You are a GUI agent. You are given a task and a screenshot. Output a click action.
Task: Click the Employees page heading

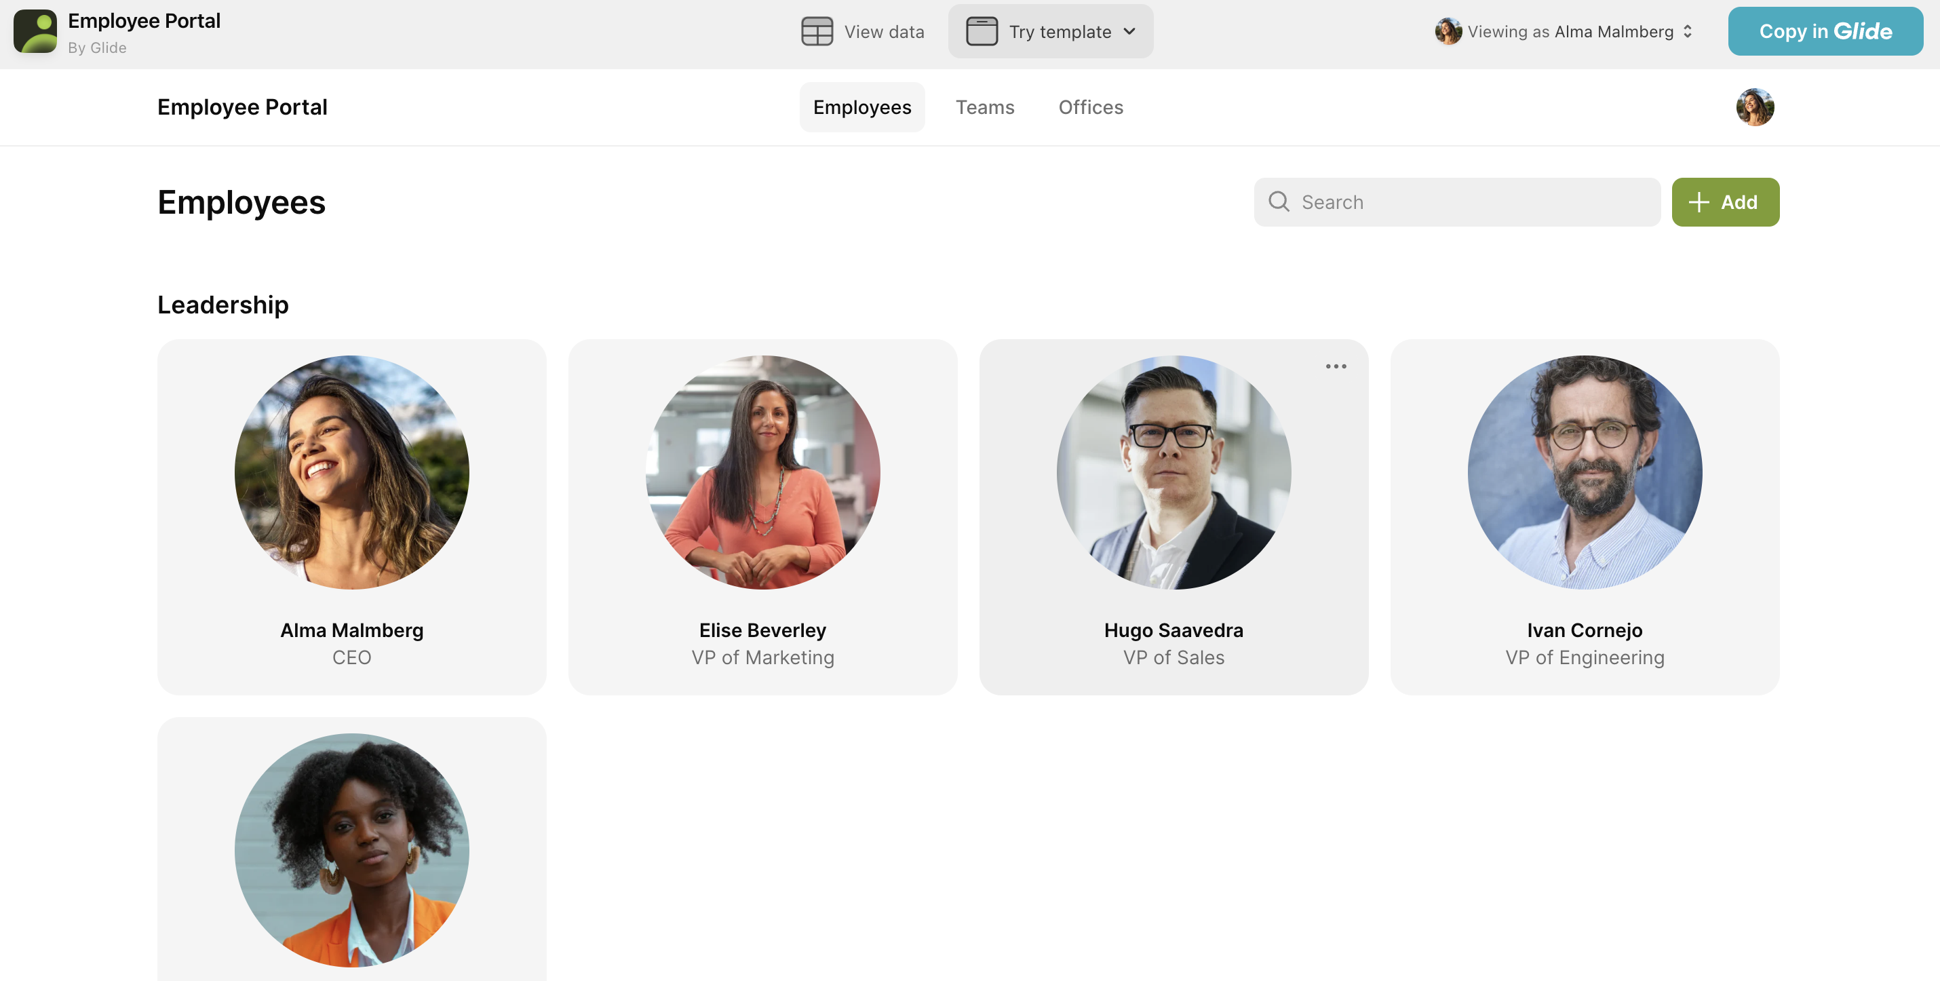(241, 203)
